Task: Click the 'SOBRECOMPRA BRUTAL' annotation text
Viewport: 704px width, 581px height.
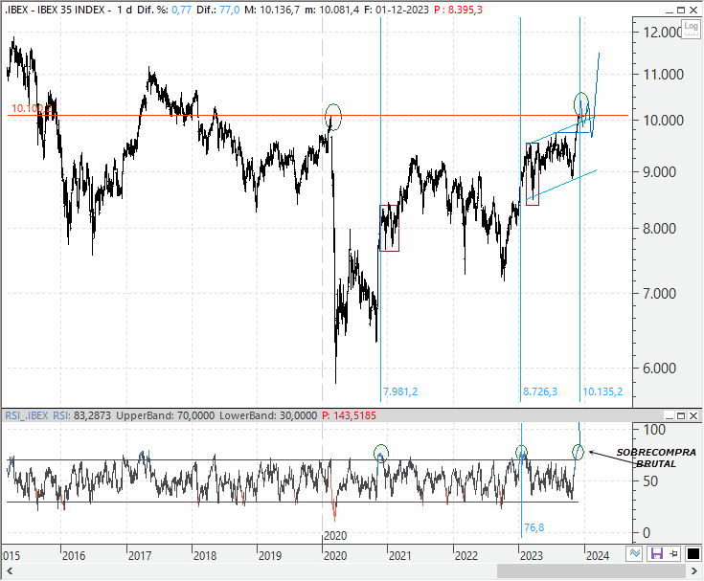Action: [x=656, y=458]
